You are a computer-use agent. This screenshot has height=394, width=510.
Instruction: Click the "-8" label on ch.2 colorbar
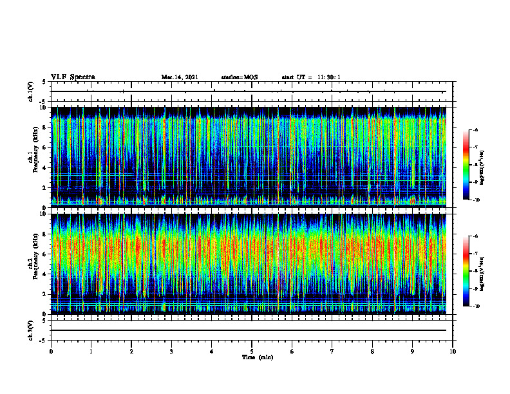point(476,271)
